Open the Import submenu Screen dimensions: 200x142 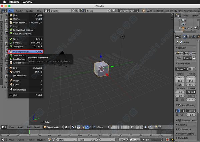click(x=26, y=81)
